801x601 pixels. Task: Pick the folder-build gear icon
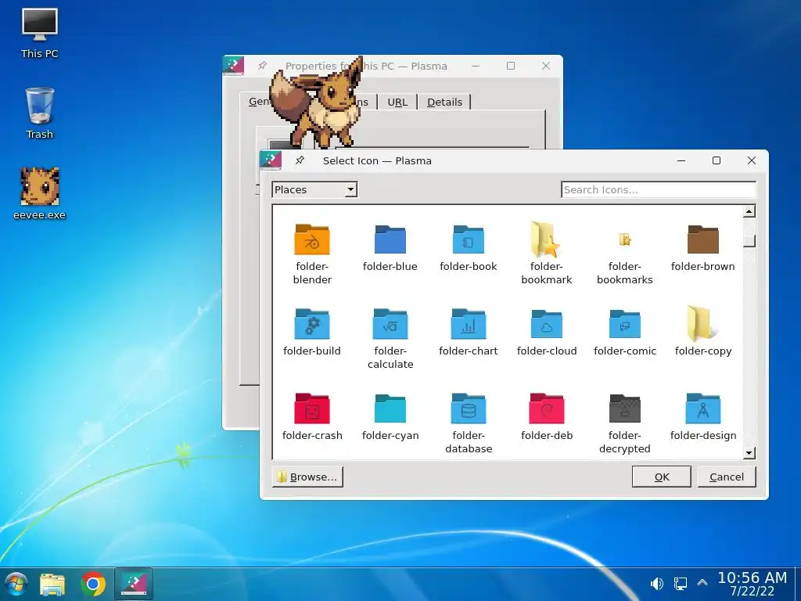point(312,324)
